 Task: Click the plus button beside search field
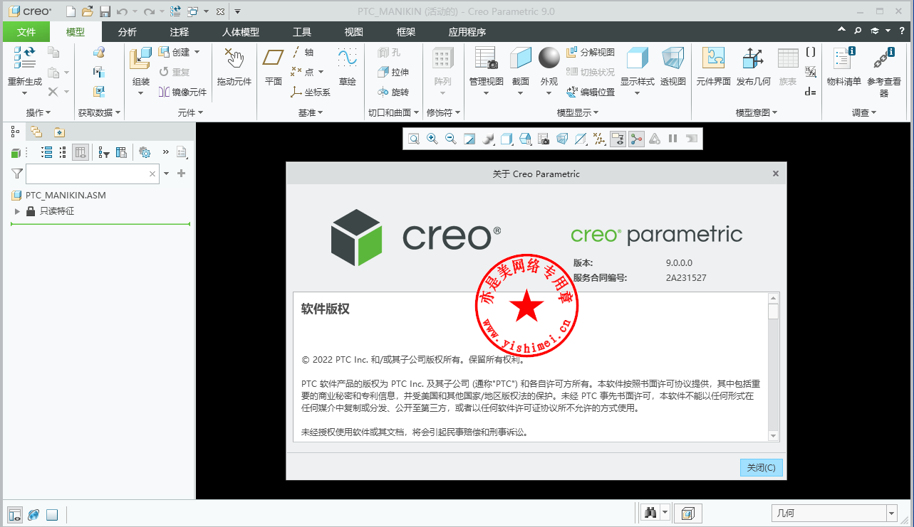tap(181, 174)
